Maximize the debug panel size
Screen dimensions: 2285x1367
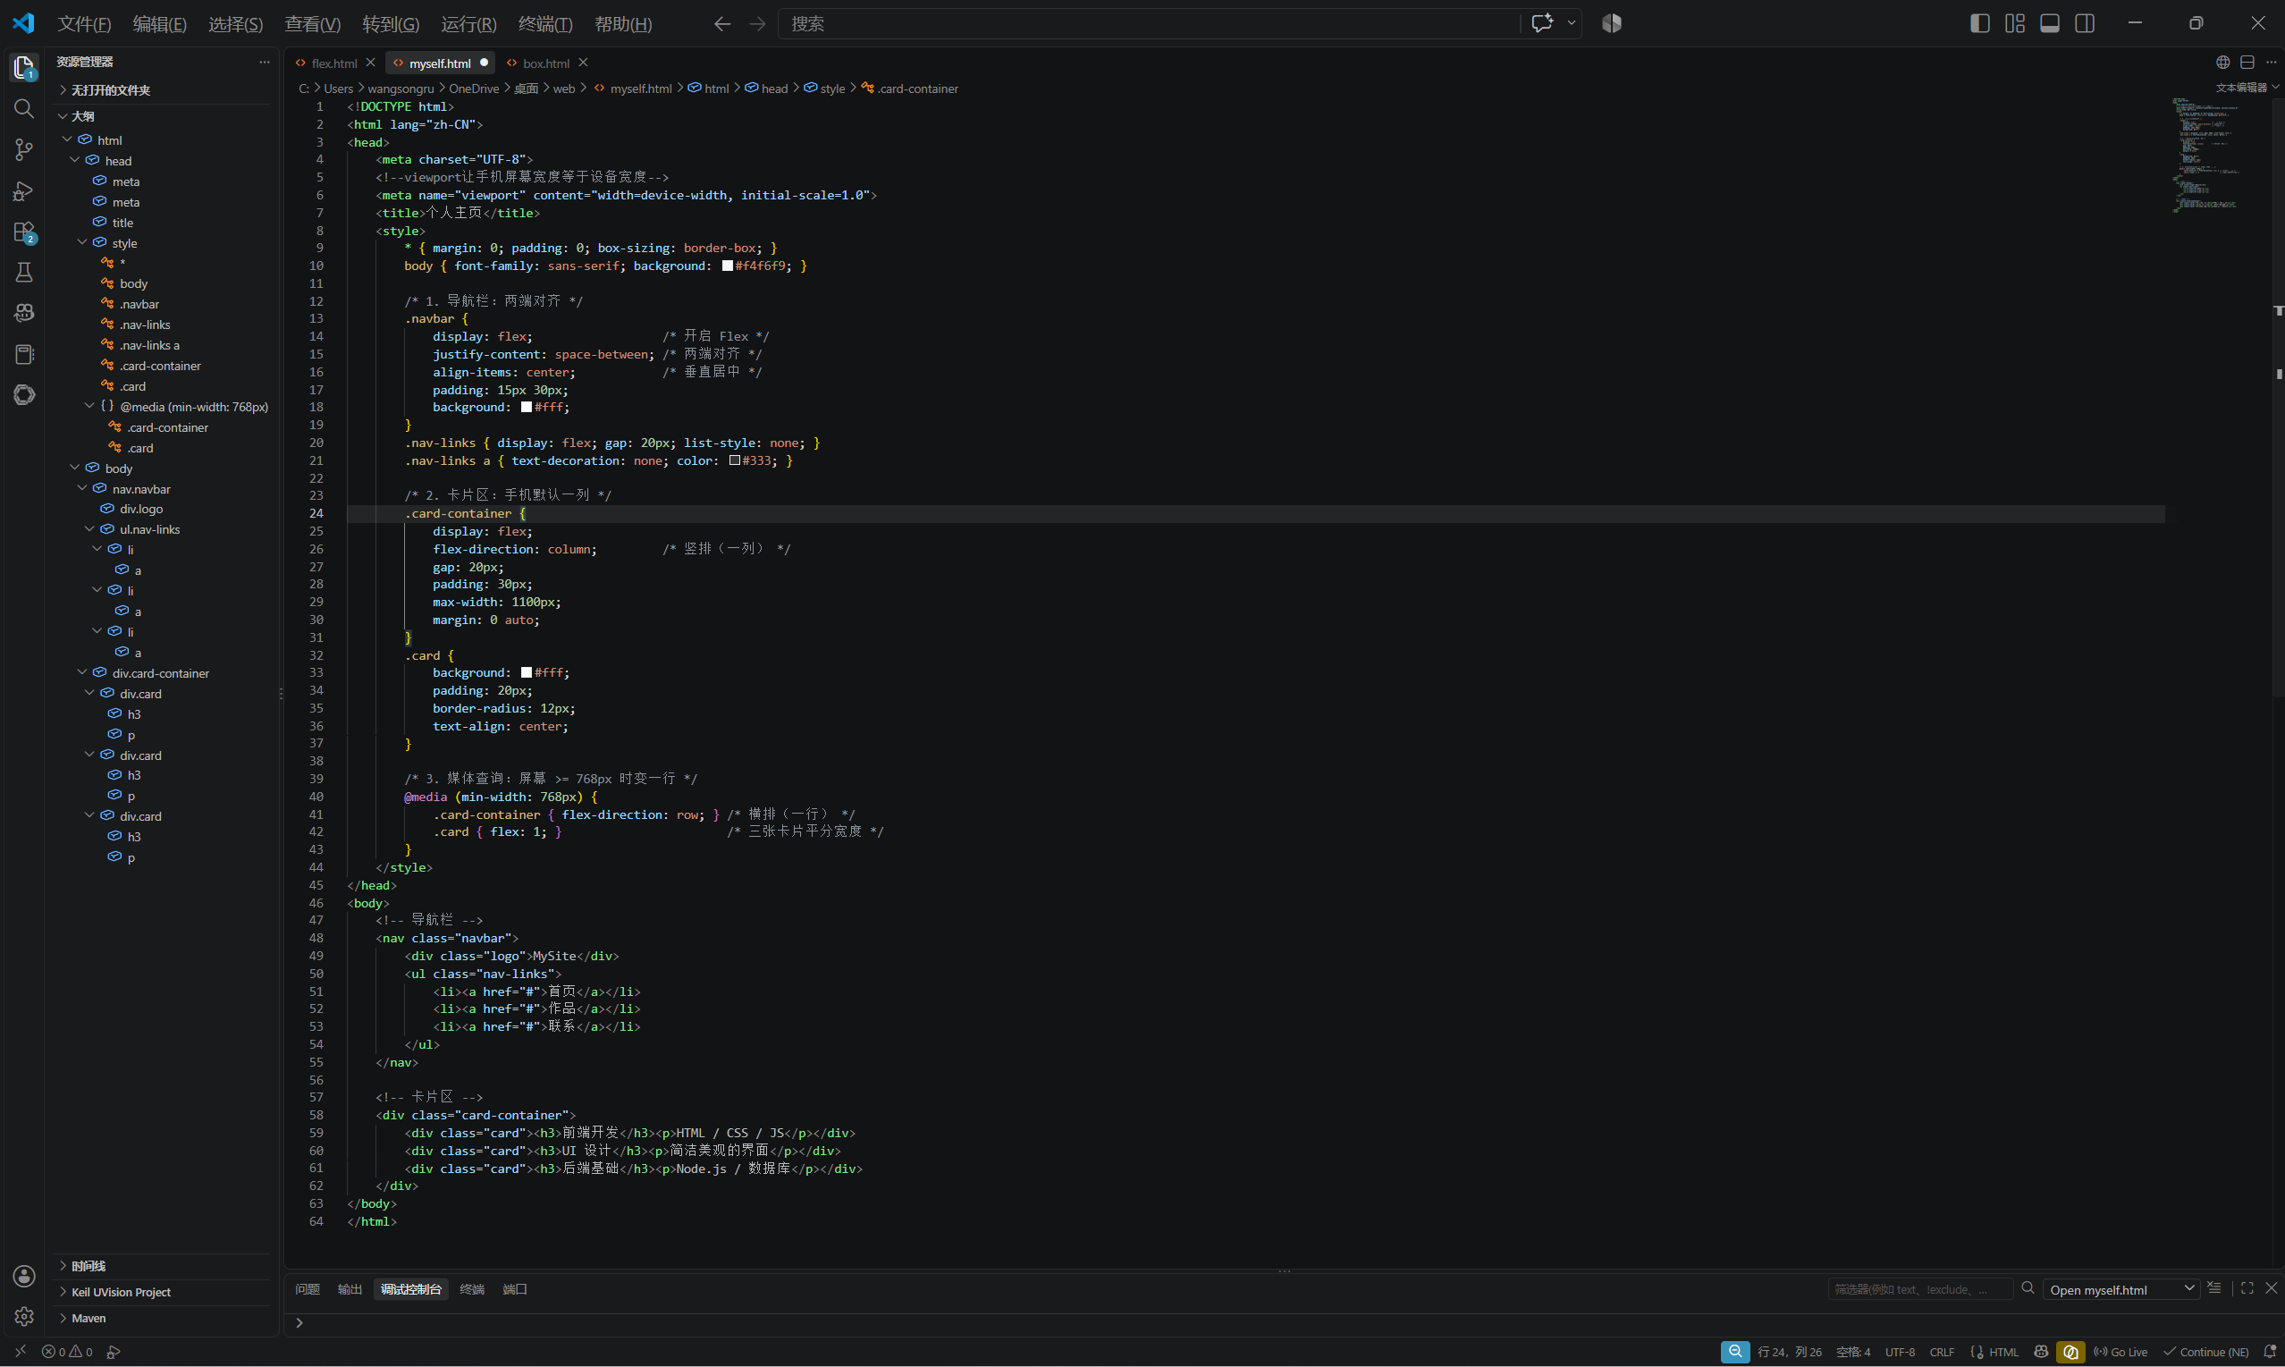(x=2247, y=1287)
